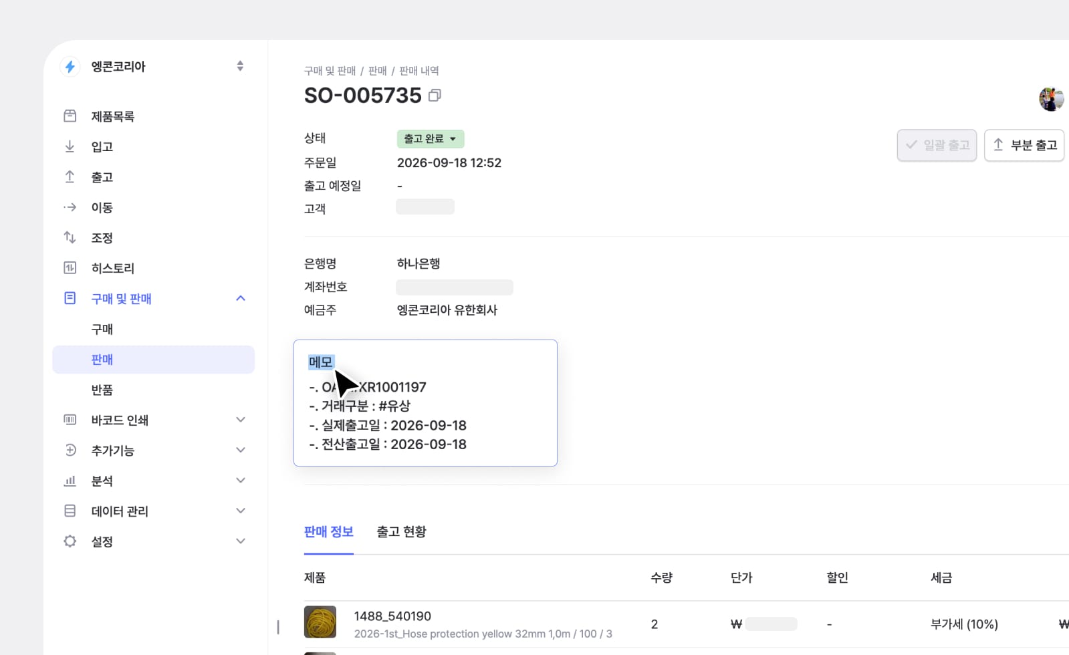Image resolution: width=1069 pixels, height=655 pixels.
Task: Click the 바코드 인쇄 barcode icon
Action: [70, 420]
